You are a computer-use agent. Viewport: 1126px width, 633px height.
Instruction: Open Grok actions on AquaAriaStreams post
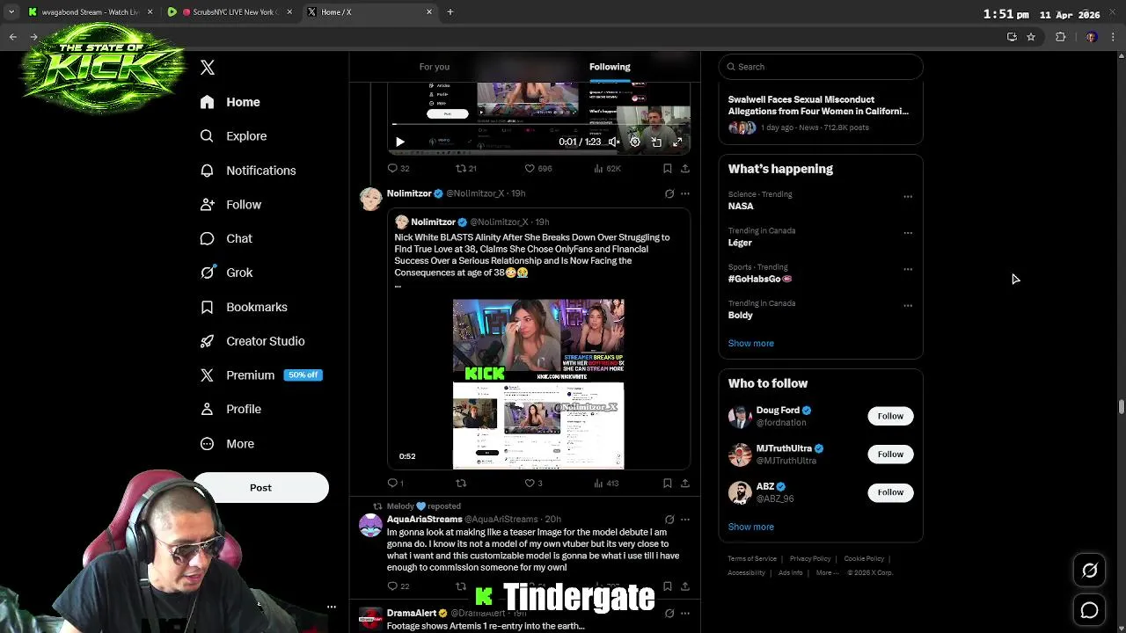(x=669, y=520)
